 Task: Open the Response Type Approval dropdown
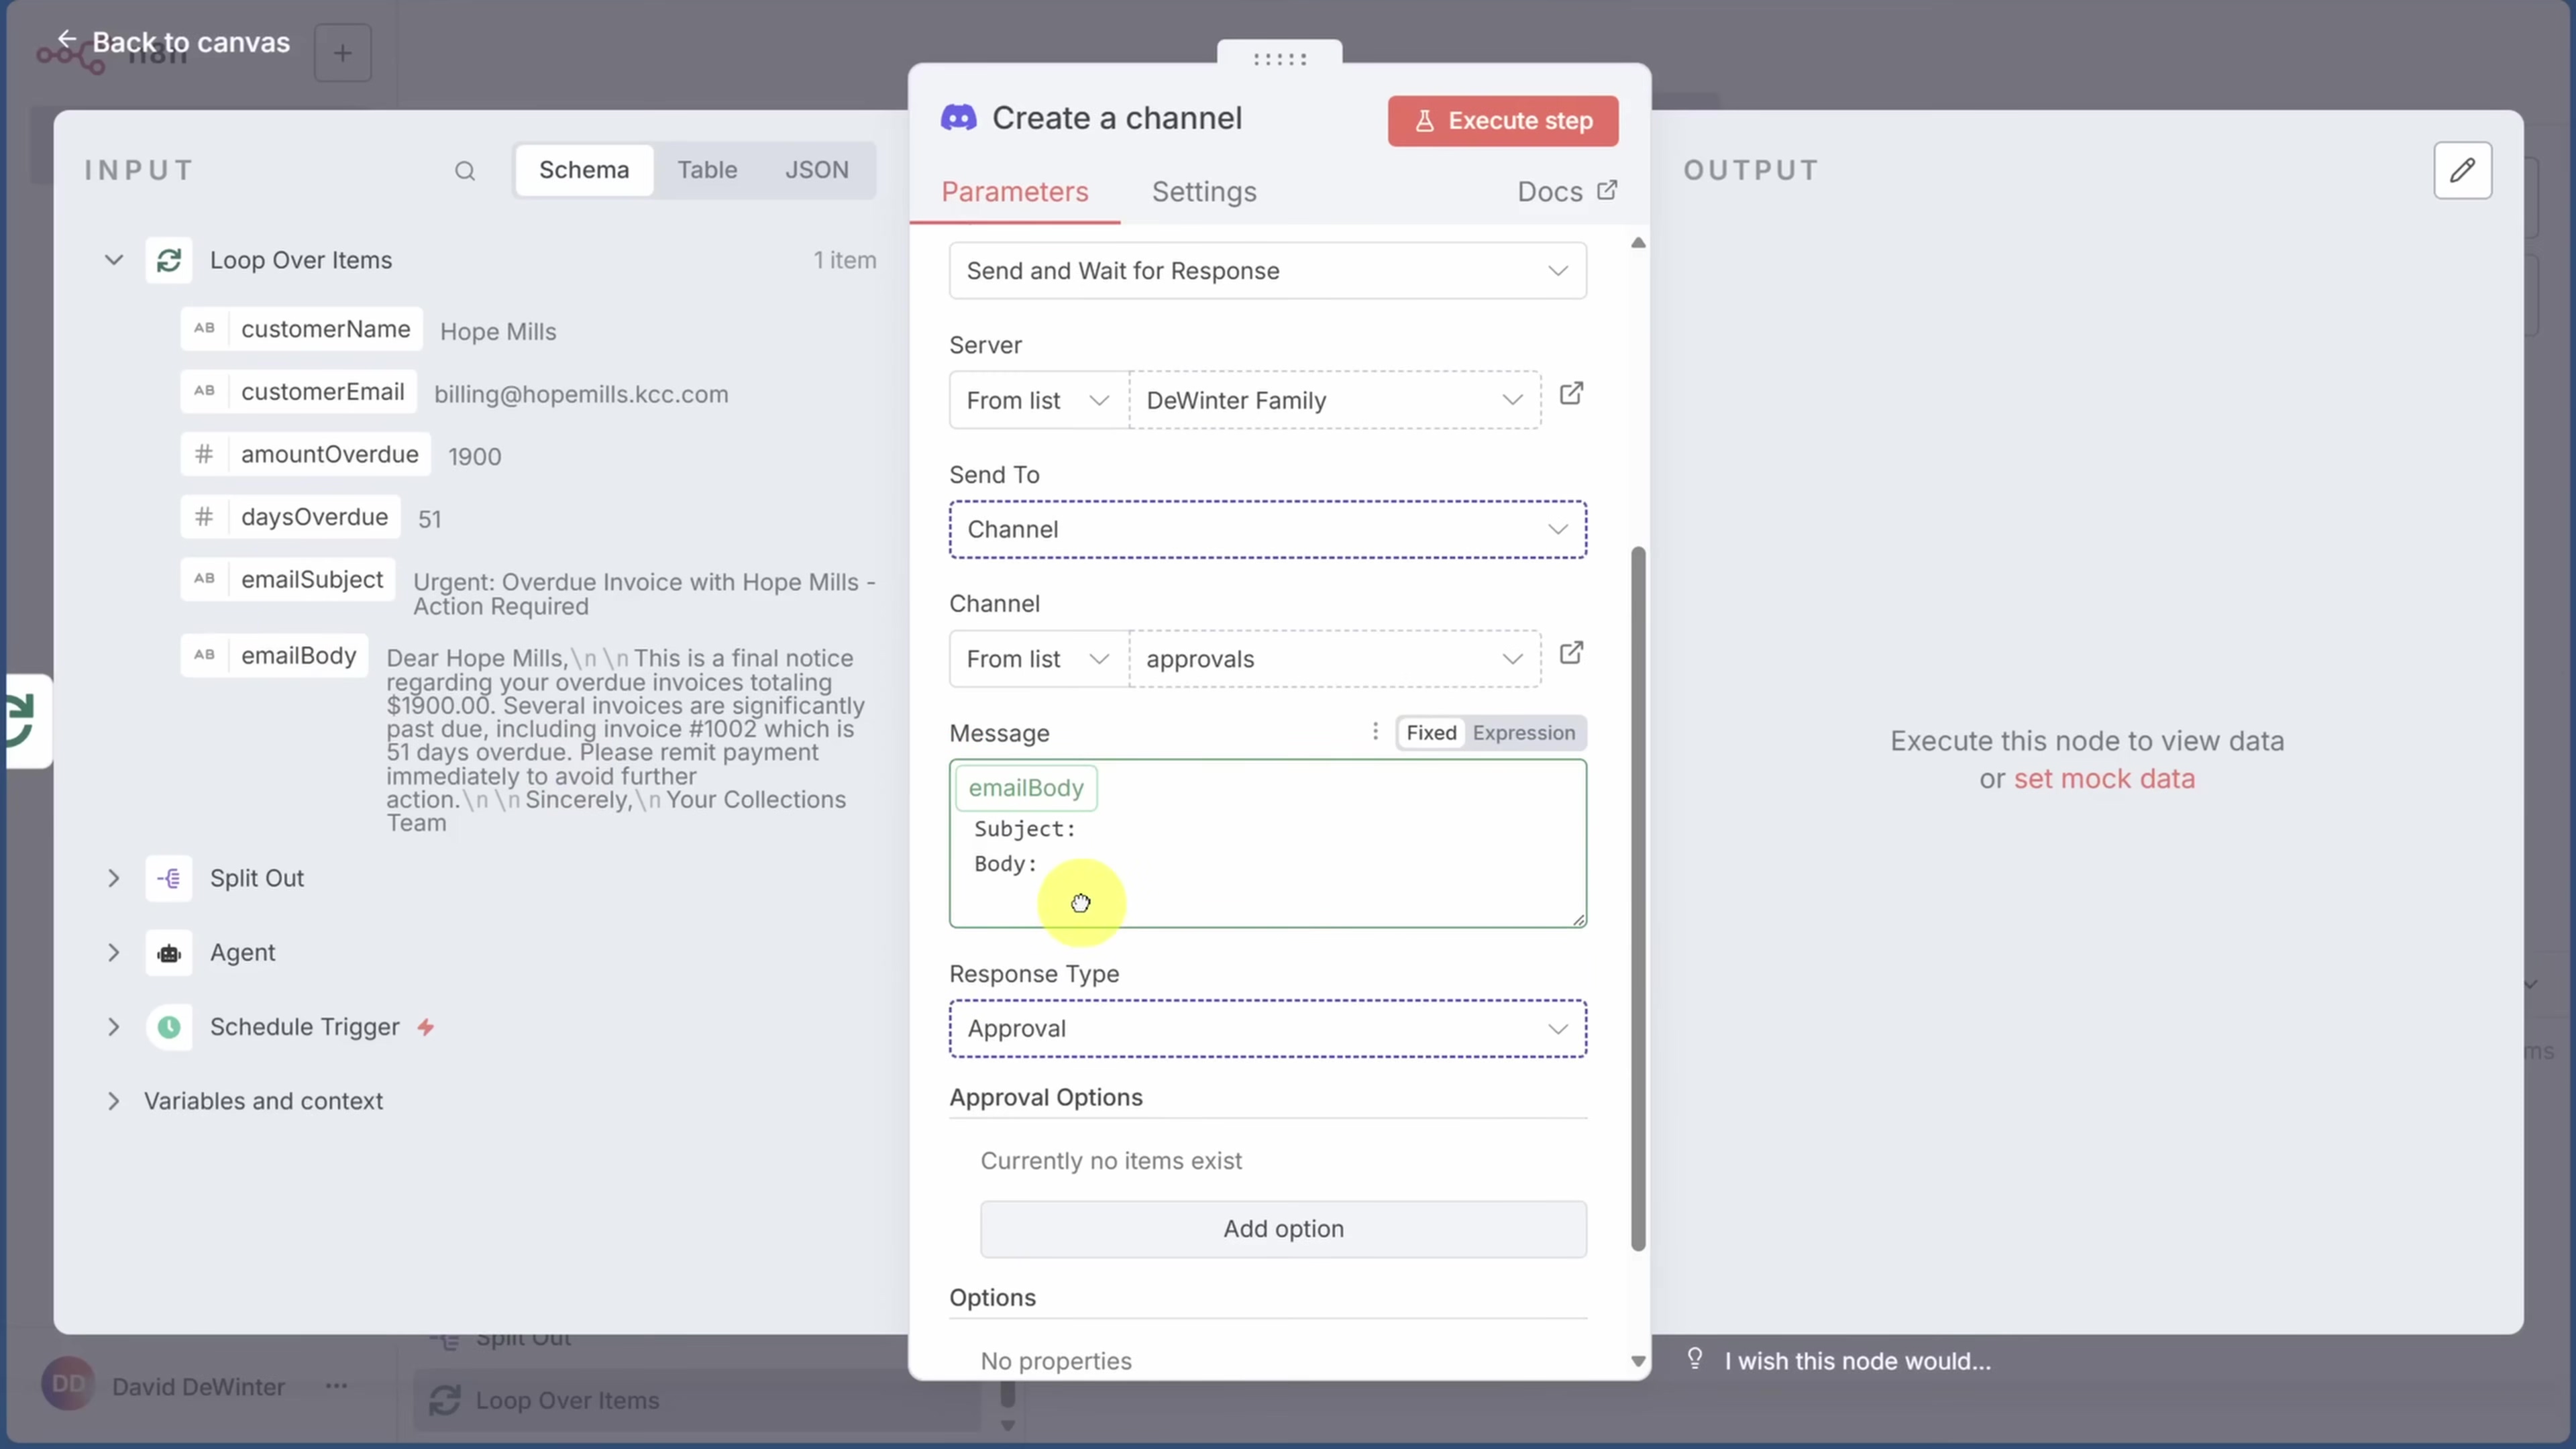click(x=1267, y=1028)
